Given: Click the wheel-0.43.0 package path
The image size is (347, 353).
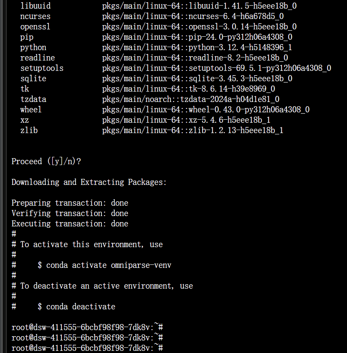Looking at the screenshot, I should pyautogui.click(x=205, y=109).
